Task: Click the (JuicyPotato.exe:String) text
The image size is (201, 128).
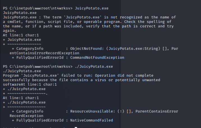Action: [133, 49]
